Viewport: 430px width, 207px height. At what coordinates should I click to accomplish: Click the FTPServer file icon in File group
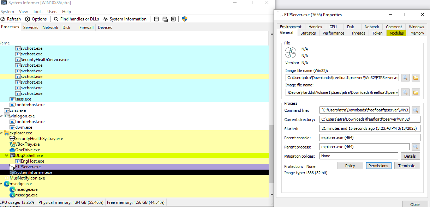click(291, 53)
